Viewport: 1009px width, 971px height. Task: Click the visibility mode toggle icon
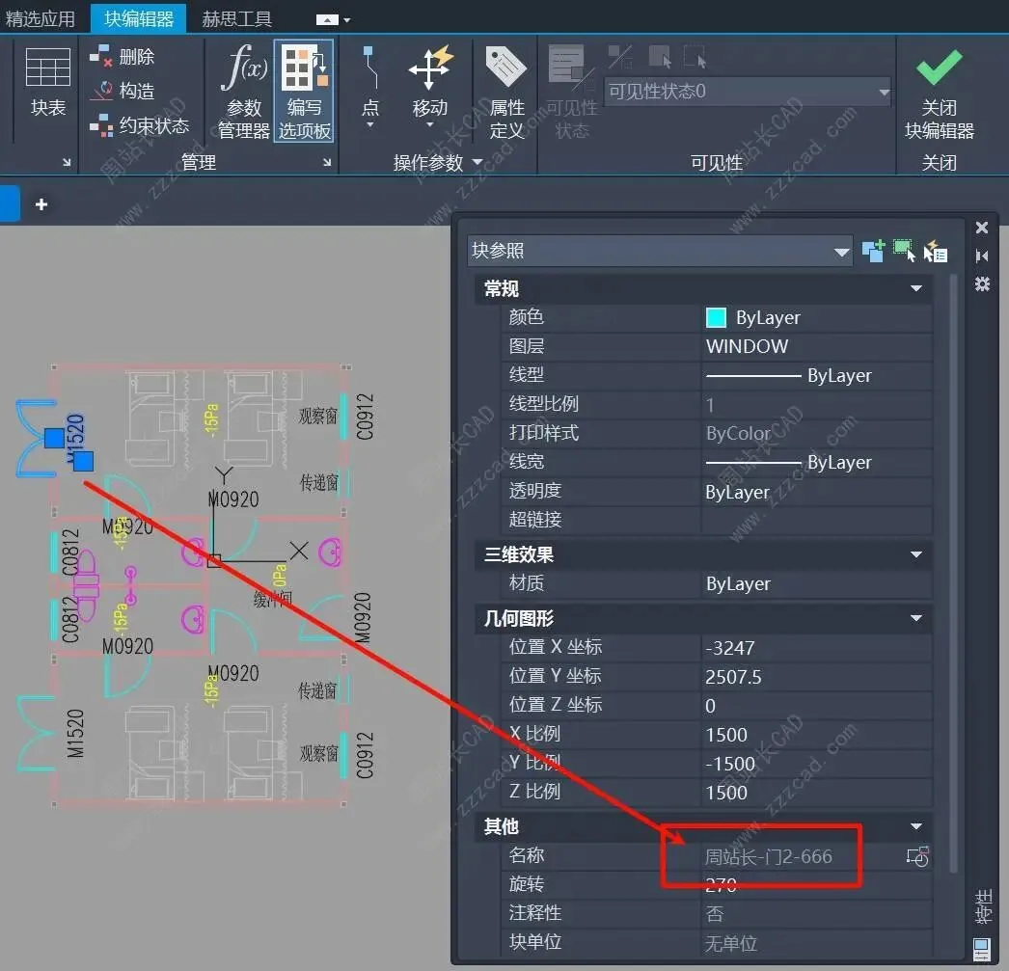[621, 57]
